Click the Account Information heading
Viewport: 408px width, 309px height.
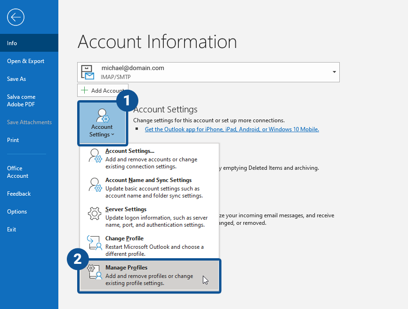pos(157,41)
